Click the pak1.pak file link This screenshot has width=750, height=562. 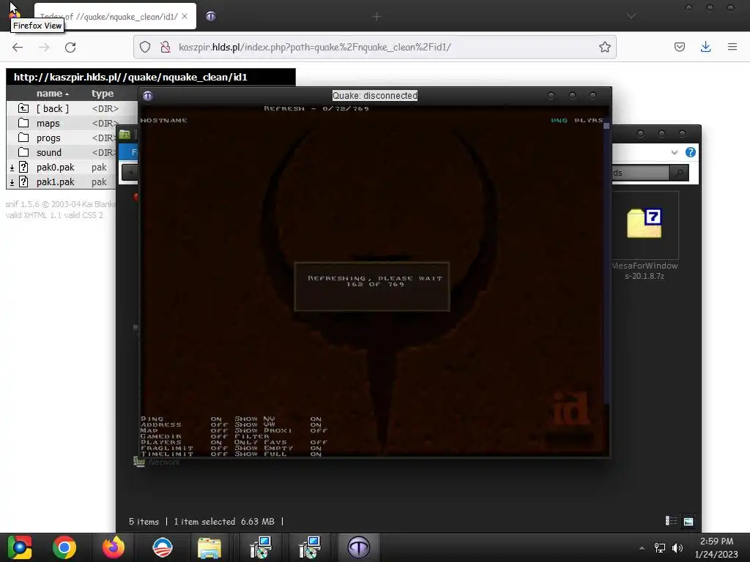(x=56, y=182)
